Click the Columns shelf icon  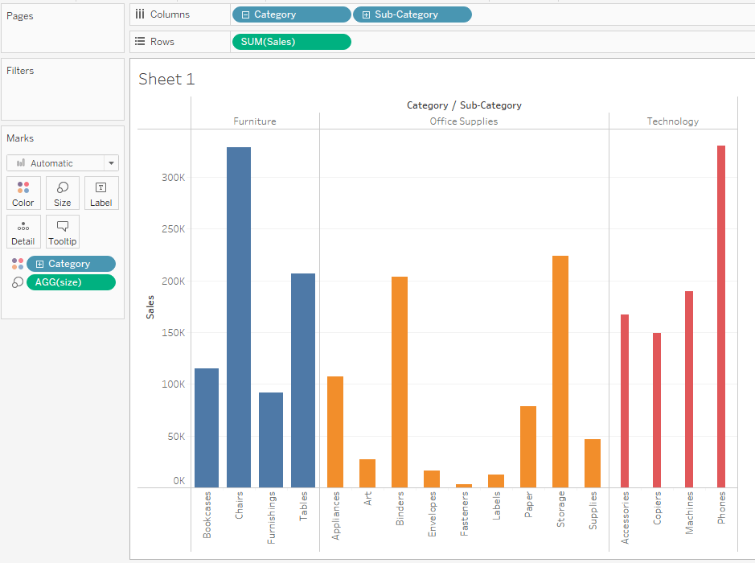point(140,14)
